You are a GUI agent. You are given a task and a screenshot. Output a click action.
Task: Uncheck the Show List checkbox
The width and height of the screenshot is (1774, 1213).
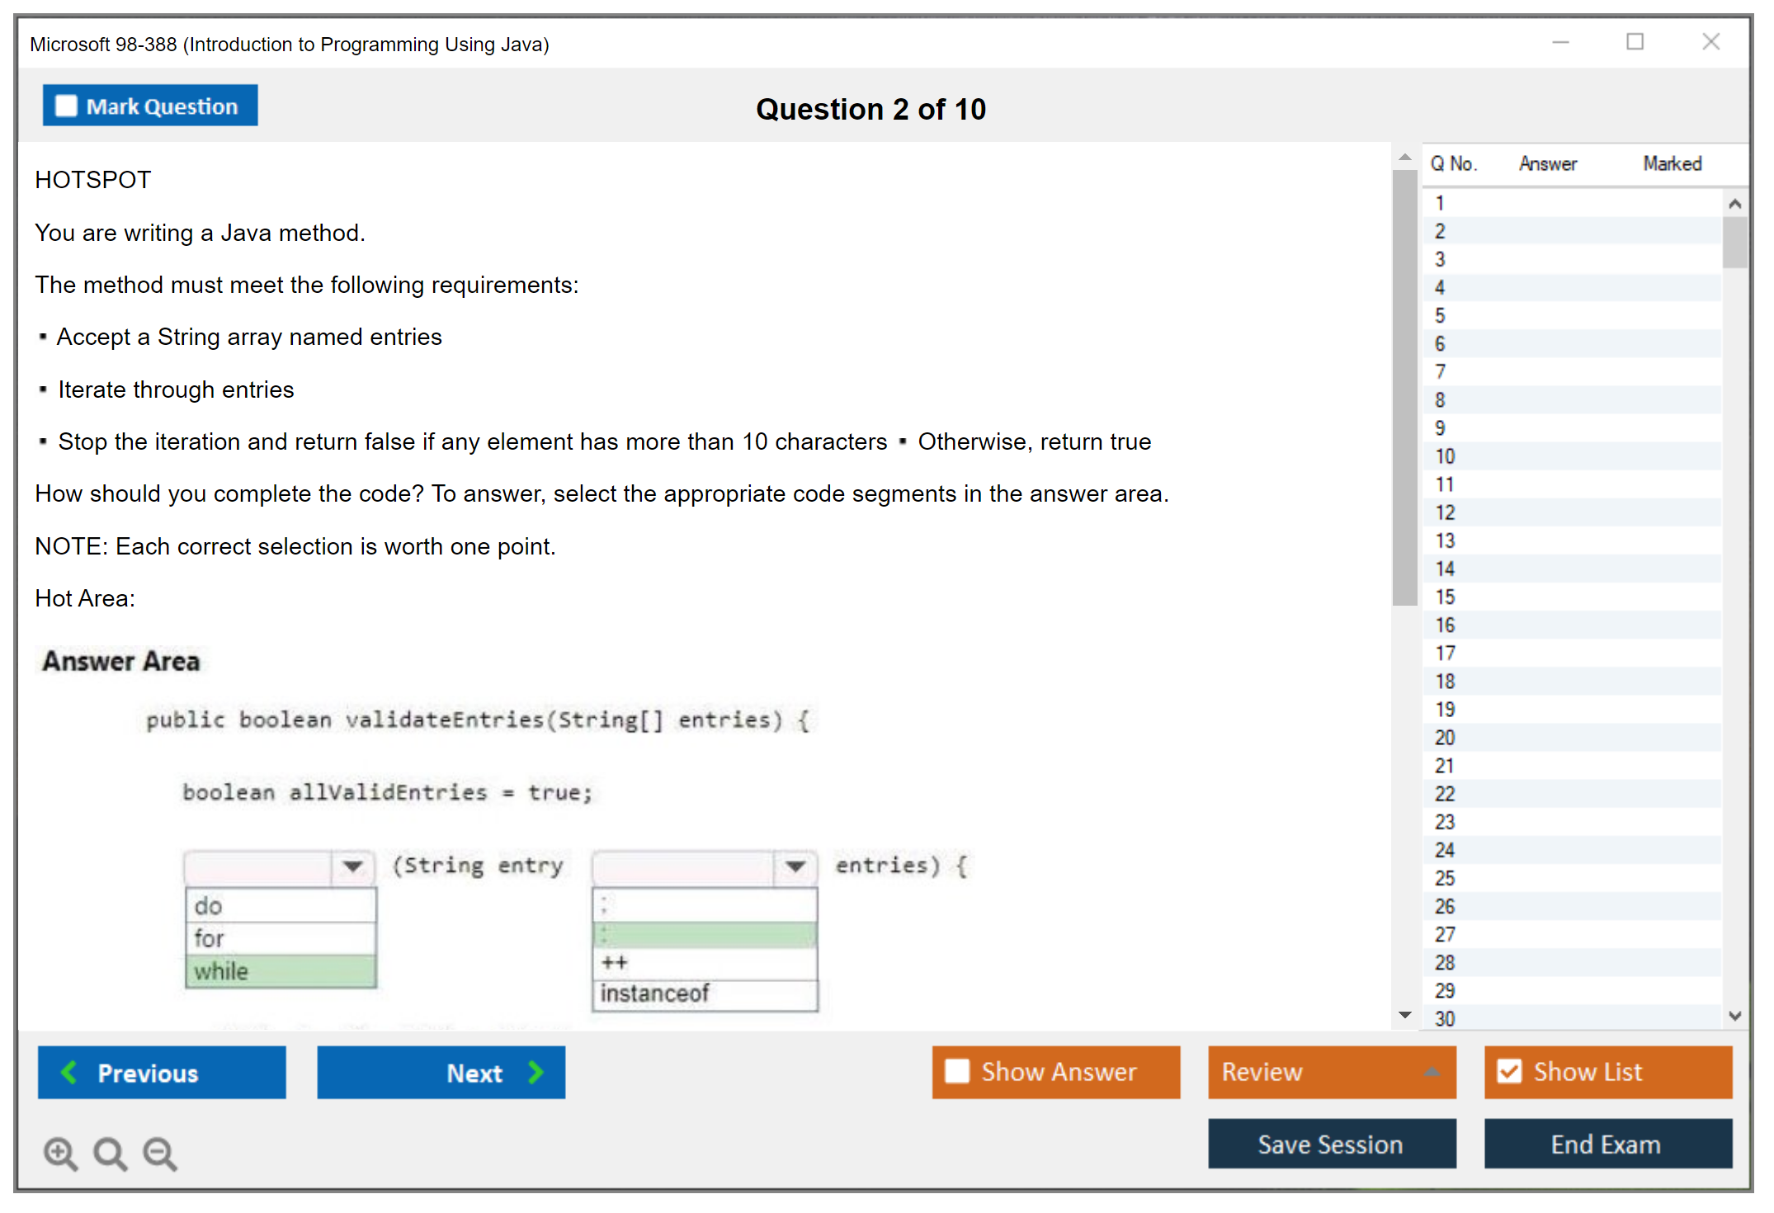tap(1509, 1071)
